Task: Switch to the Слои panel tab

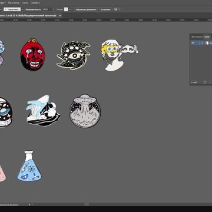Action: [x=207, y=37]
